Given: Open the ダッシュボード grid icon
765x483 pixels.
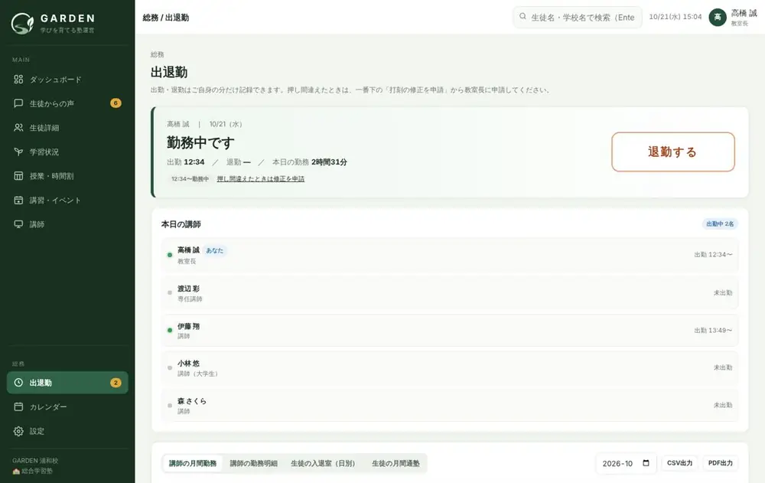Looking at the screenshot, I should [18, 79].
